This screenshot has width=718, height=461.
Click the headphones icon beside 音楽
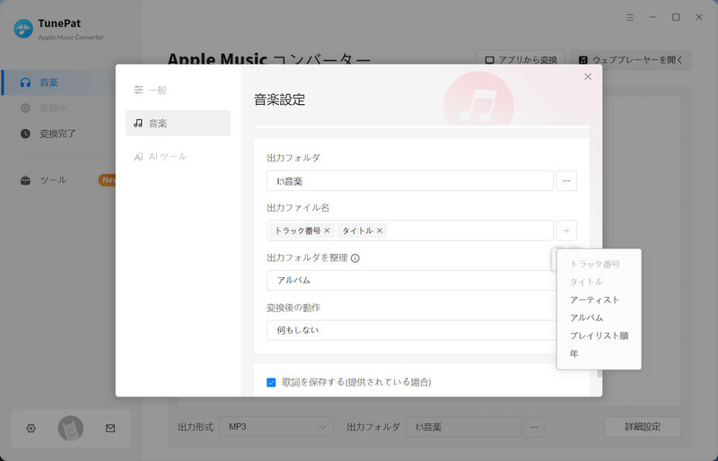[x=26, y=83]
